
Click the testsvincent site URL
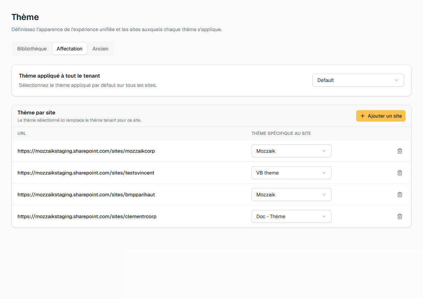tap(86, 173)
